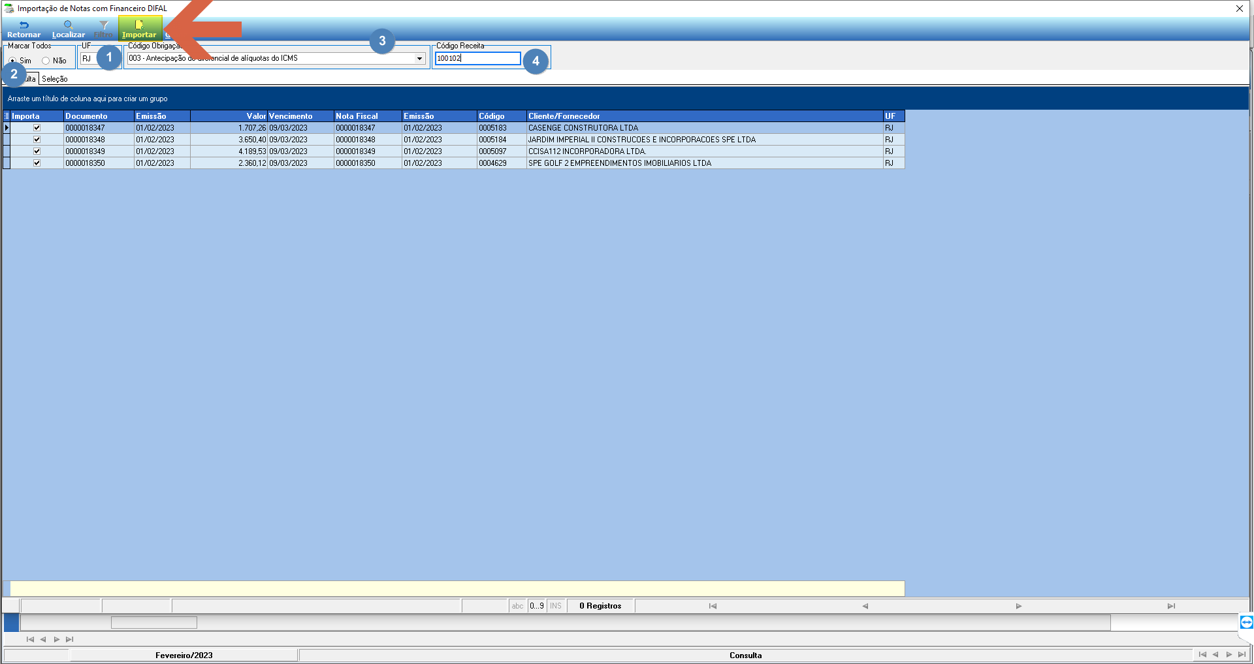The image size is (1254, 664).
Task: Uncheck Importa for document 0000018350
Action: pyautogui.click(x=37, y=163)
